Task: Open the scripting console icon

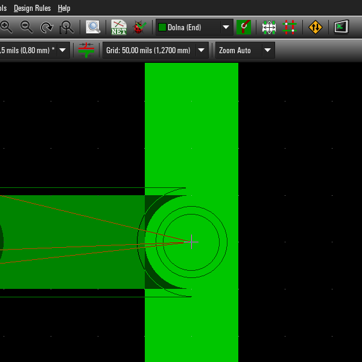Action: click(341, 27)
